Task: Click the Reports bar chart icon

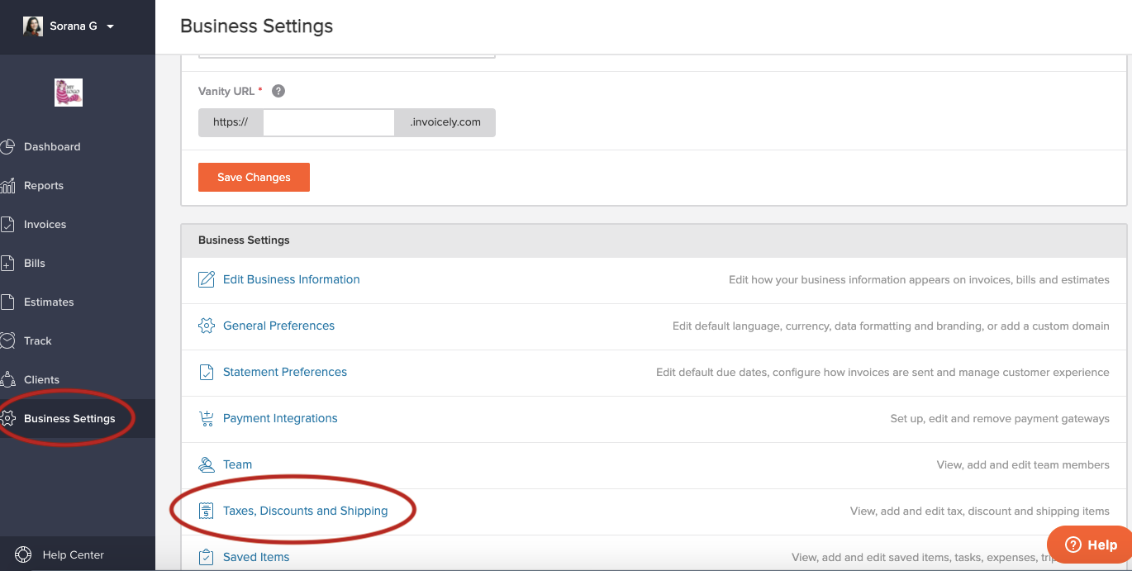Action: coord(7,186)
